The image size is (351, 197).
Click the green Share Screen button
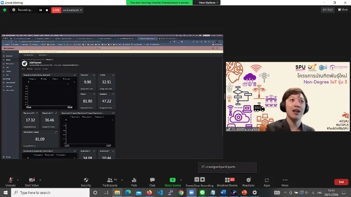click(172, 181)
